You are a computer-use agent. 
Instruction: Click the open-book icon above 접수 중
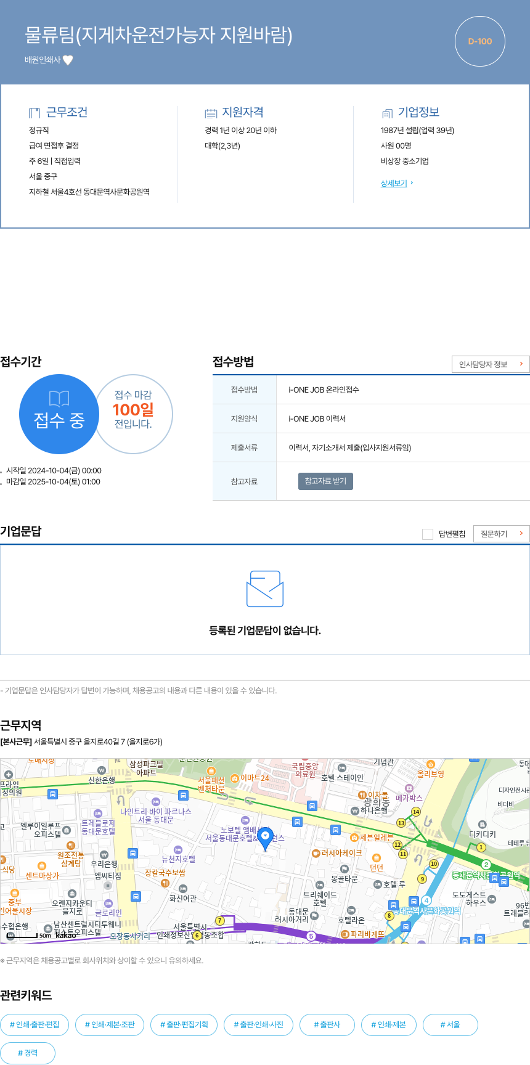coord(59,399)
